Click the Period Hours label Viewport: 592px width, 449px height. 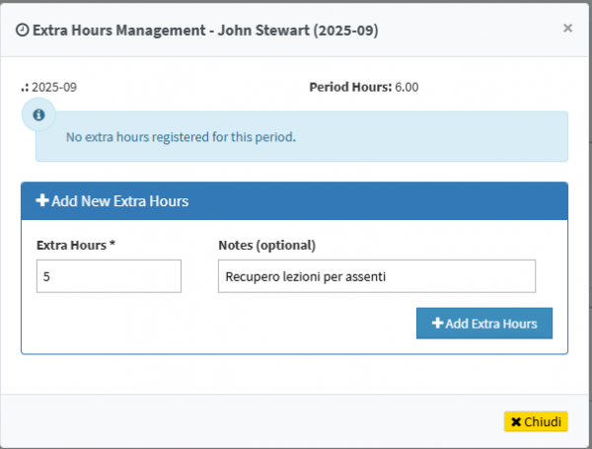coord(350,87)
